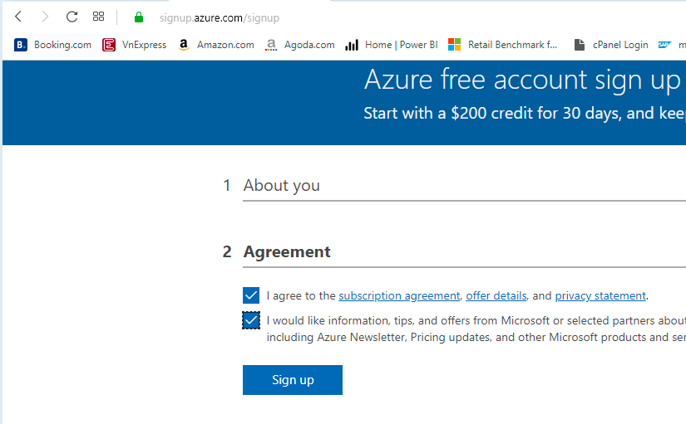Screen dimensions: 686x424
Task: Click the blue Sign up button
Action: pyautogui.click(x=293, y=380)
